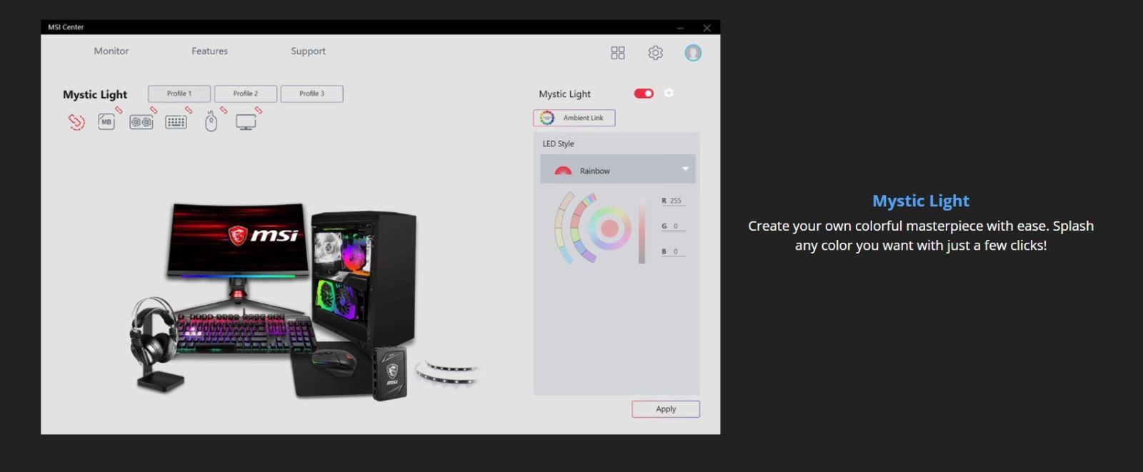This screenshot has width=1143, height=472.
Task: Select the keyboard device icon
Action: pyautogui.click(x=176, y=122)
